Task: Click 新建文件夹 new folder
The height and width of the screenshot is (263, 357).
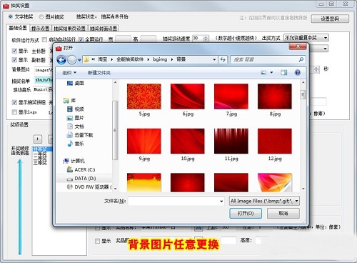Action: [99, 72]
